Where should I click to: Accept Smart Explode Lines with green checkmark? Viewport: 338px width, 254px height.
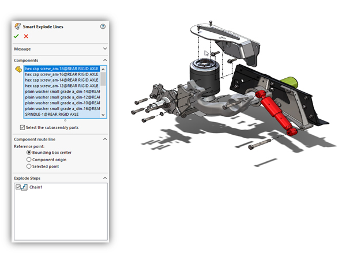[16, 36]
